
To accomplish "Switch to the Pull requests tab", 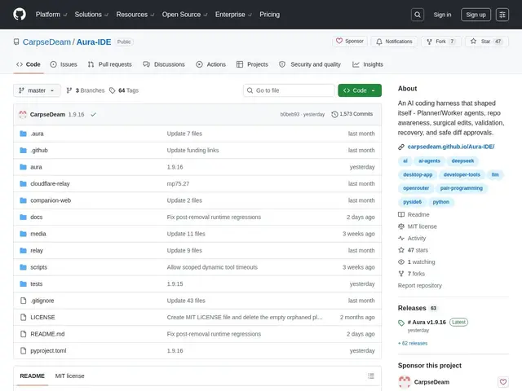I will point(109,64).
